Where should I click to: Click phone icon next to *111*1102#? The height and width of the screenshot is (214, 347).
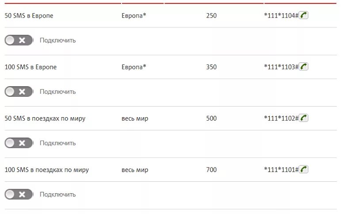303,118
